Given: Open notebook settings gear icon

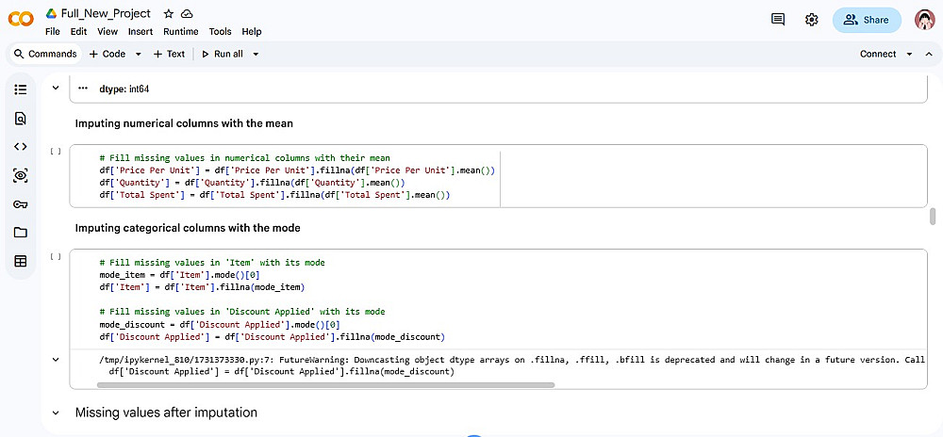Looking at the screenshot, I should [x=811, y=20].
